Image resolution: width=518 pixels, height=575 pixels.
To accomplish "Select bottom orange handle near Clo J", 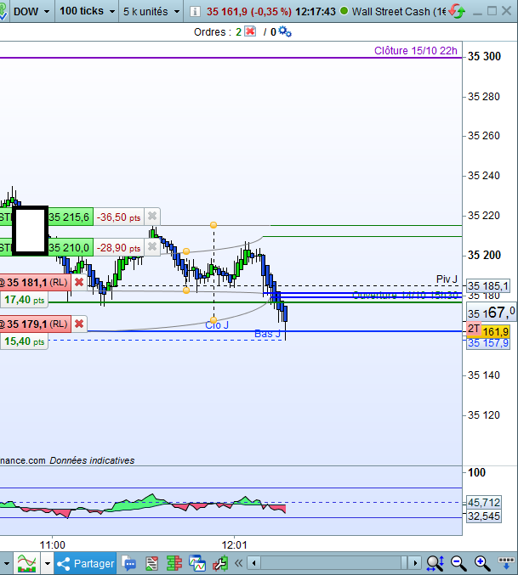I will coord(213,319).
